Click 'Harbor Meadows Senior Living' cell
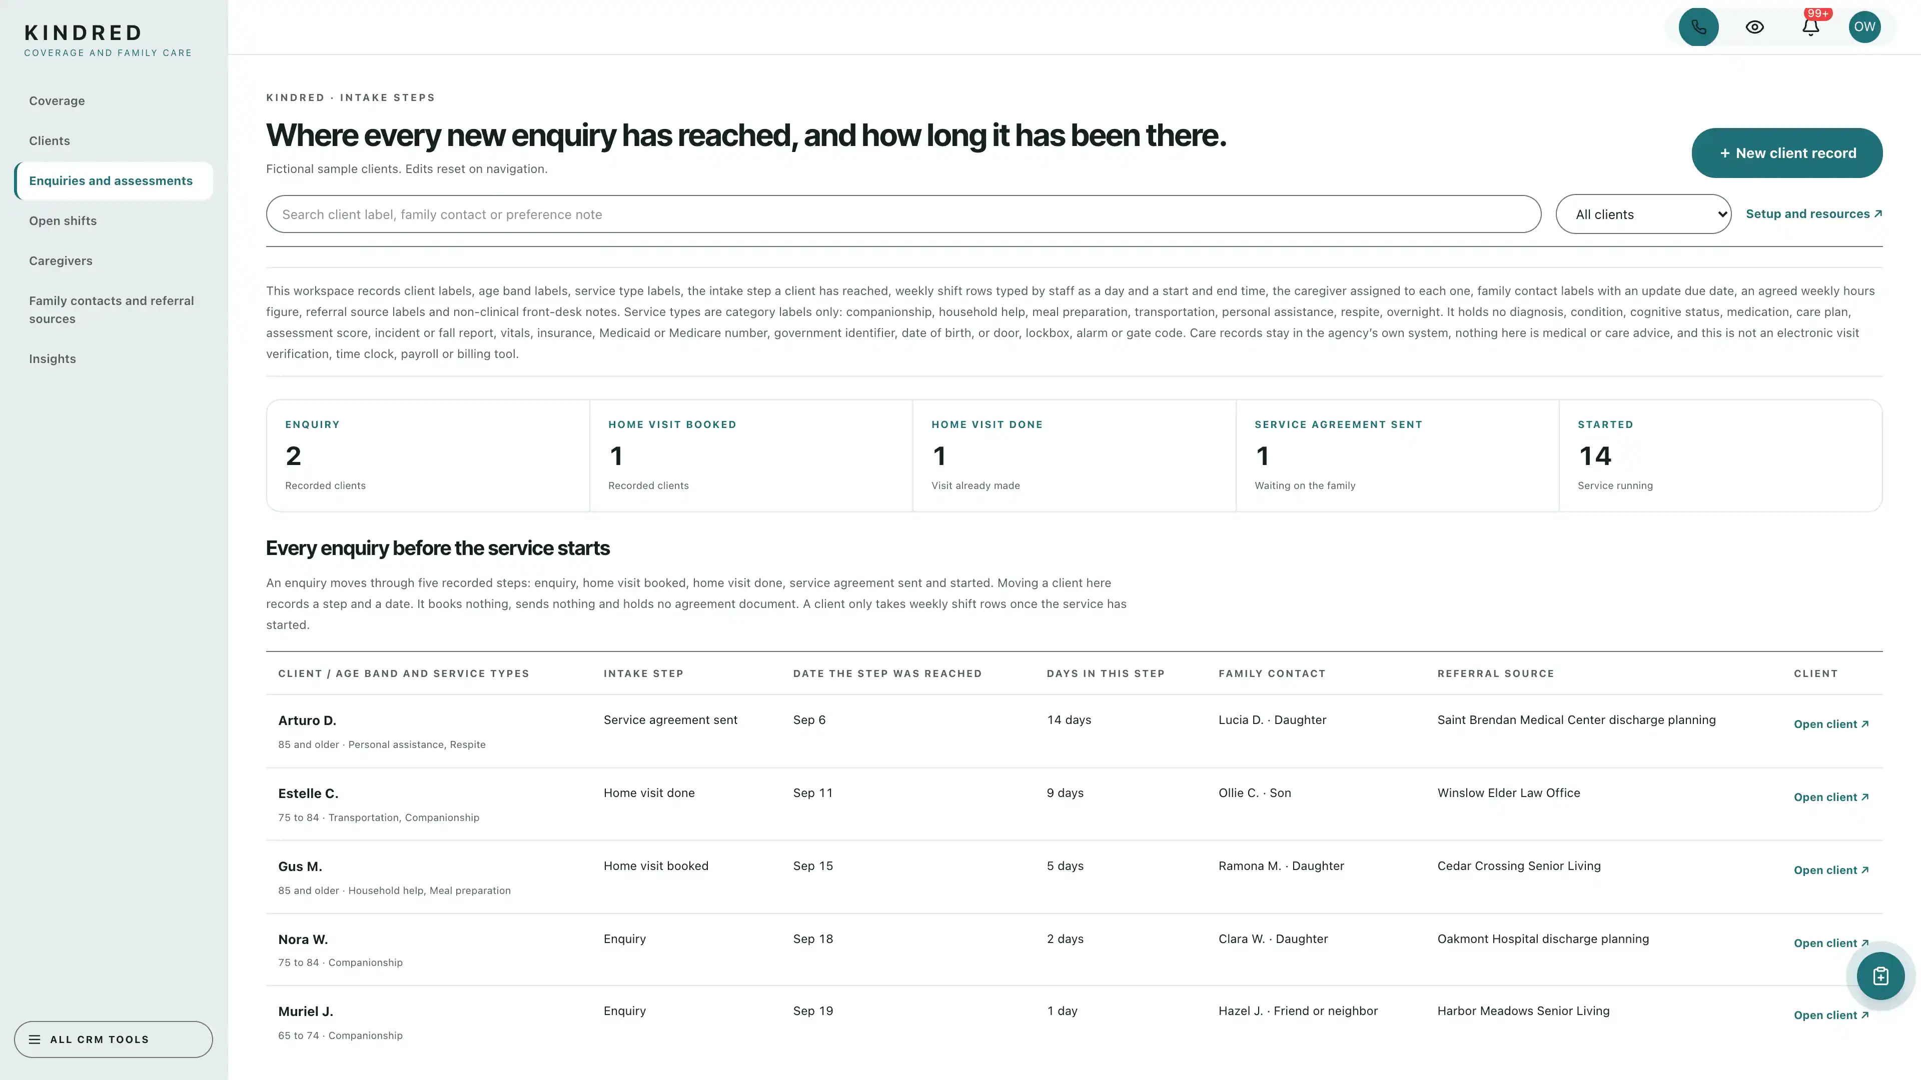The width and height of the screenshot is (1921, 1080). point(1523,1011)
